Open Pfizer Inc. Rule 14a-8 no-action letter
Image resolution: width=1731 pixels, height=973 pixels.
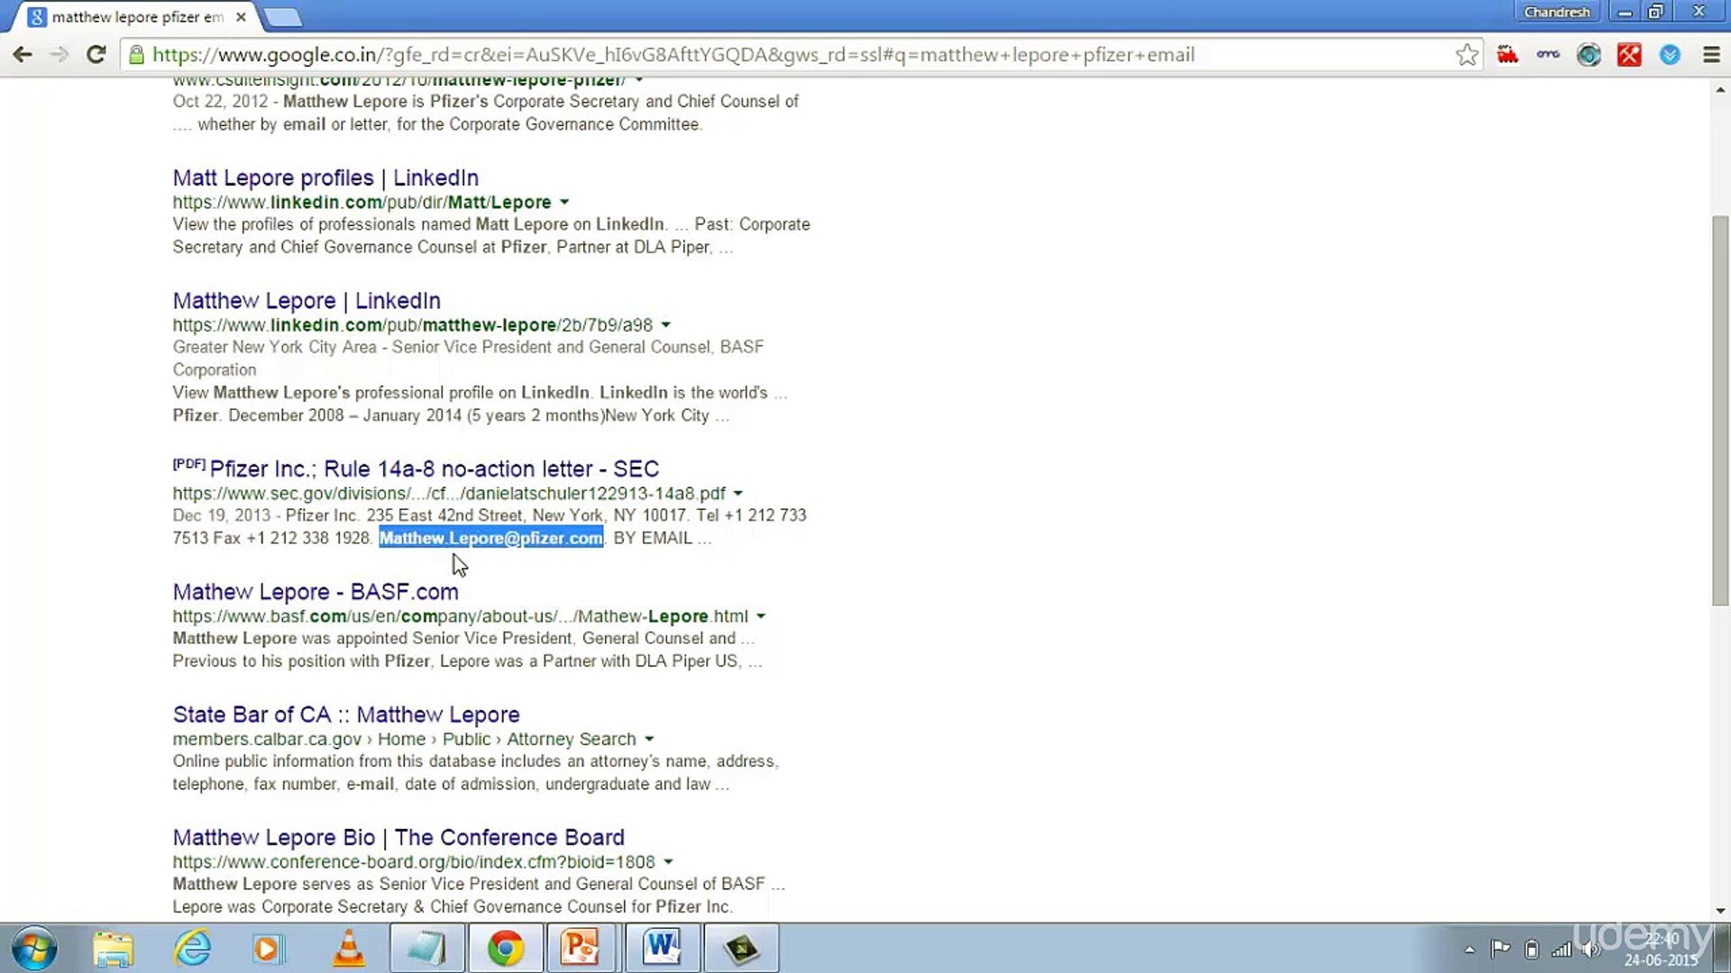(x=435, y=468)
